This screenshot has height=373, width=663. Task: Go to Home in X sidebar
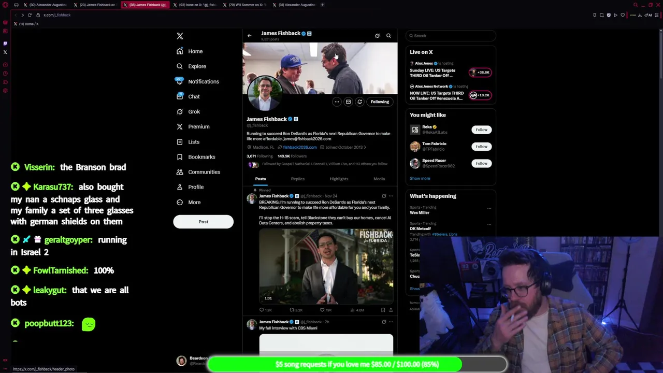(x=190, y=51)
